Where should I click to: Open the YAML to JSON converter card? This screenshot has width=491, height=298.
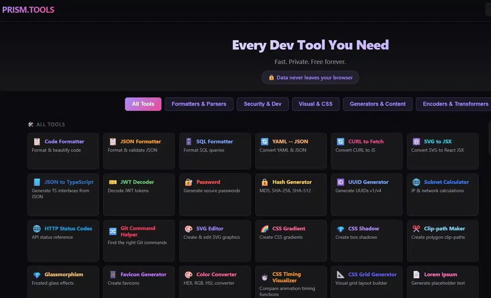pyautogui.click(x=290, y=151)
